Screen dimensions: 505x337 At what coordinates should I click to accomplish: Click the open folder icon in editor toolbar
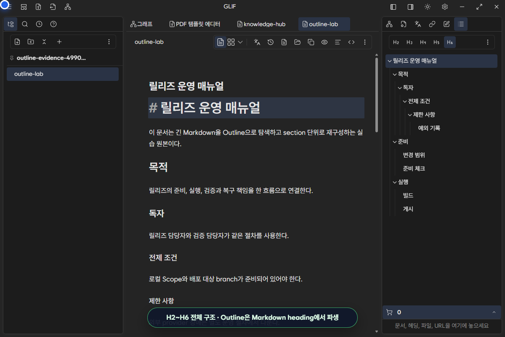298,42
